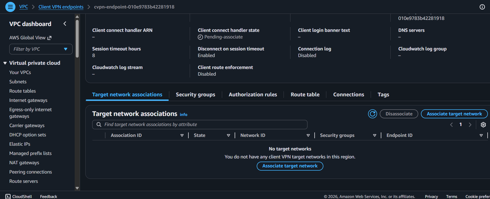Viewport: 490px width, 199px height.
Task: Open NAT gateways in sidebar
Action: click(x=24, y=163)
